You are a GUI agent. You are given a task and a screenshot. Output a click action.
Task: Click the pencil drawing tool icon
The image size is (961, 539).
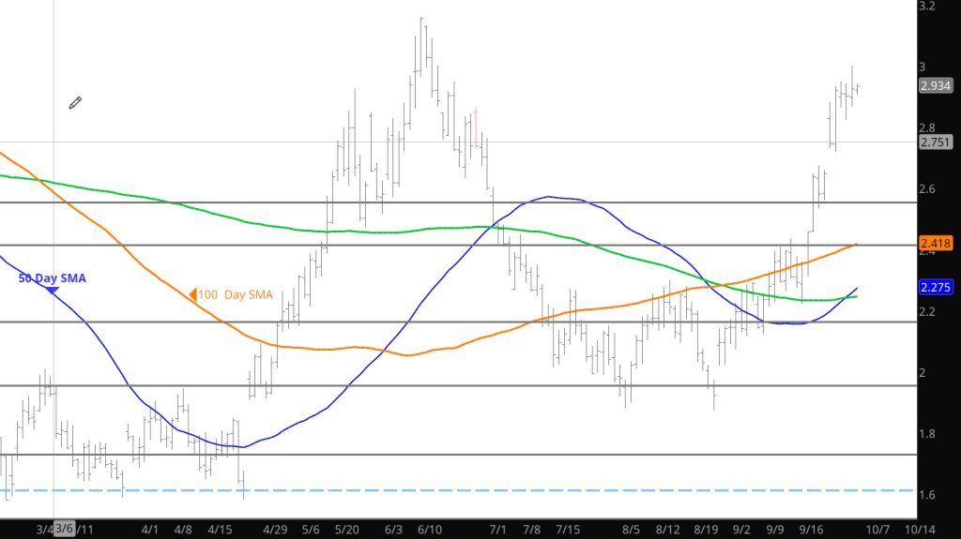click(75, 102)
